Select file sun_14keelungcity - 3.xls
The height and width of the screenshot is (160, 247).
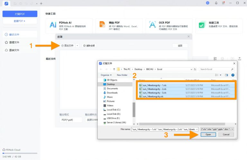(x=186, y=93)
